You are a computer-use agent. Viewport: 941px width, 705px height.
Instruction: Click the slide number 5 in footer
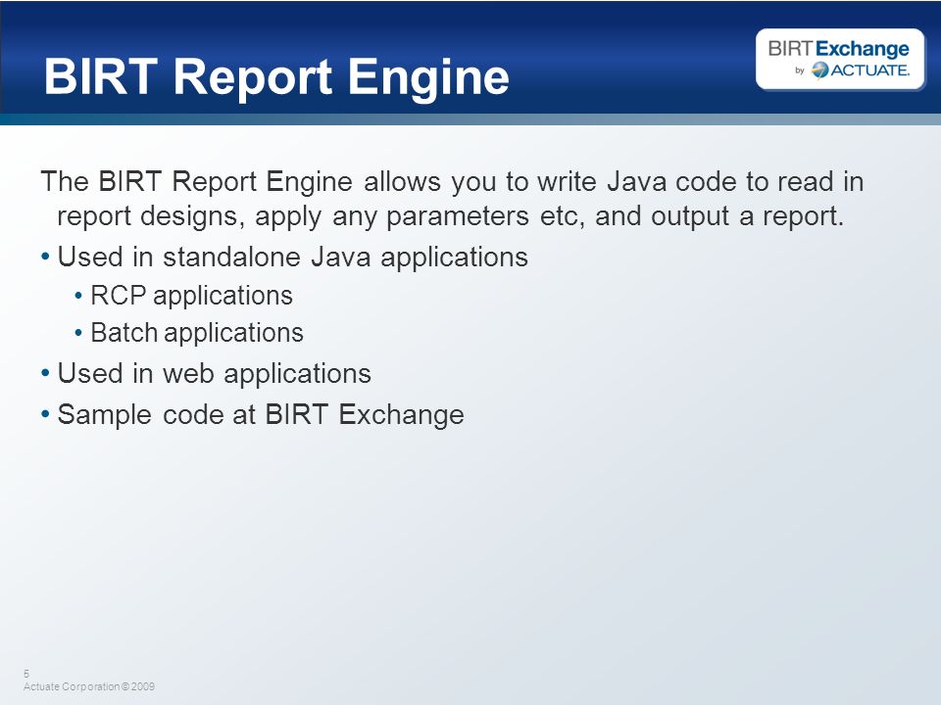click(26, 674)
